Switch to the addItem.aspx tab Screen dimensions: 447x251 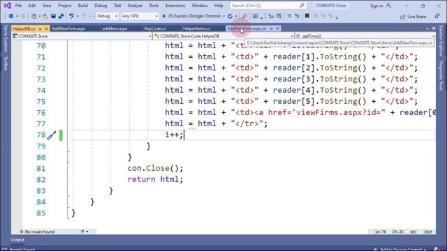115,29
